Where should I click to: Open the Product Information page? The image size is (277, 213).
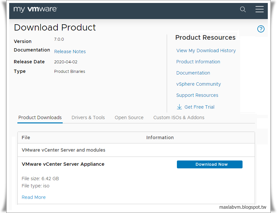(198, 61)
